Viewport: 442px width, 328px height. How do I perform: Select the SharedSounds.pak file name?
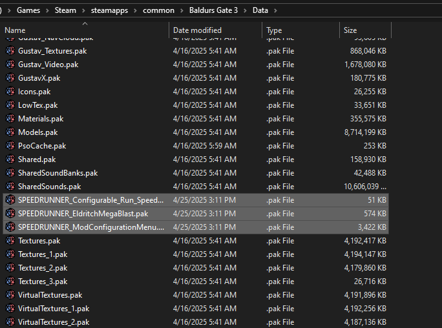point(49,187)
